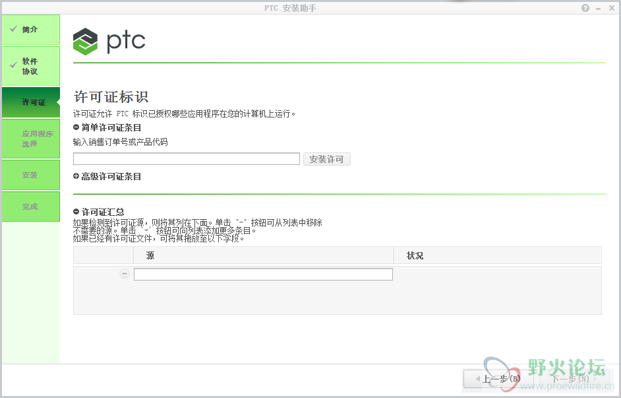Image resolution: width=621 pixels, height=398 pixels.
Task: Go to the 简介 step
Action: [31, 30]
